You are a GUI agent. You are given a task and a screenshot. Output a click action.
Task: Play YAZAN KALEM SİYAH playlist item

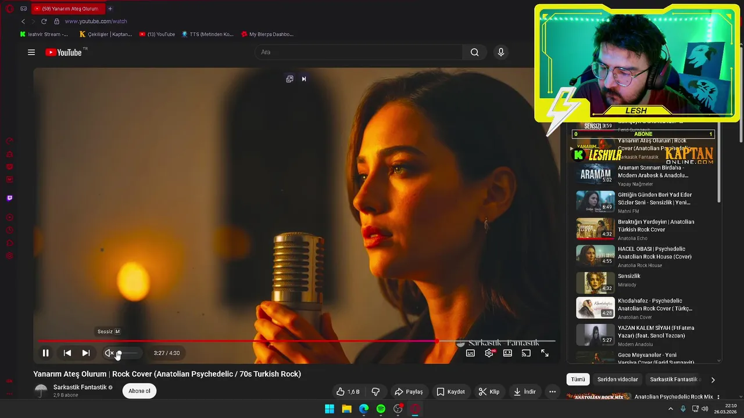point(644,335)
